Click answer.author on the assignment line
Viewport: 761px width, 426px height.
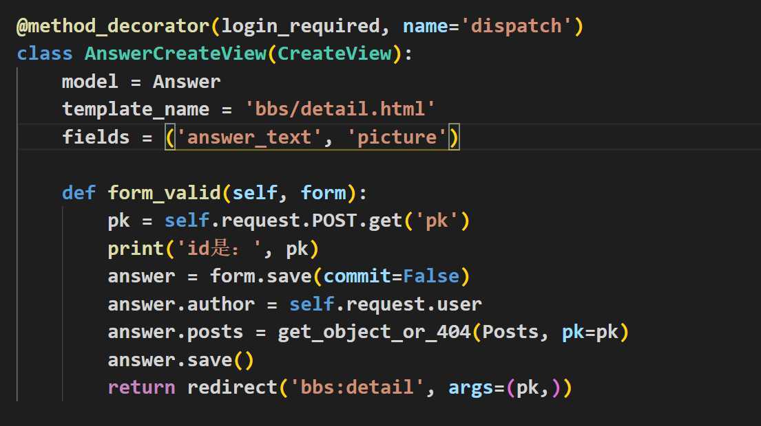[181, 304]
